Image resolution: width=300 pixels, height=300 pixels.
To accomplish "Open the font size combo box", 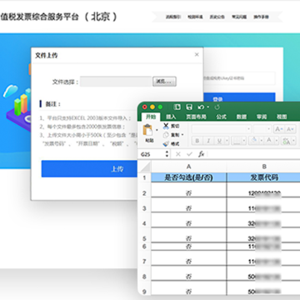I will pos(262,129).
